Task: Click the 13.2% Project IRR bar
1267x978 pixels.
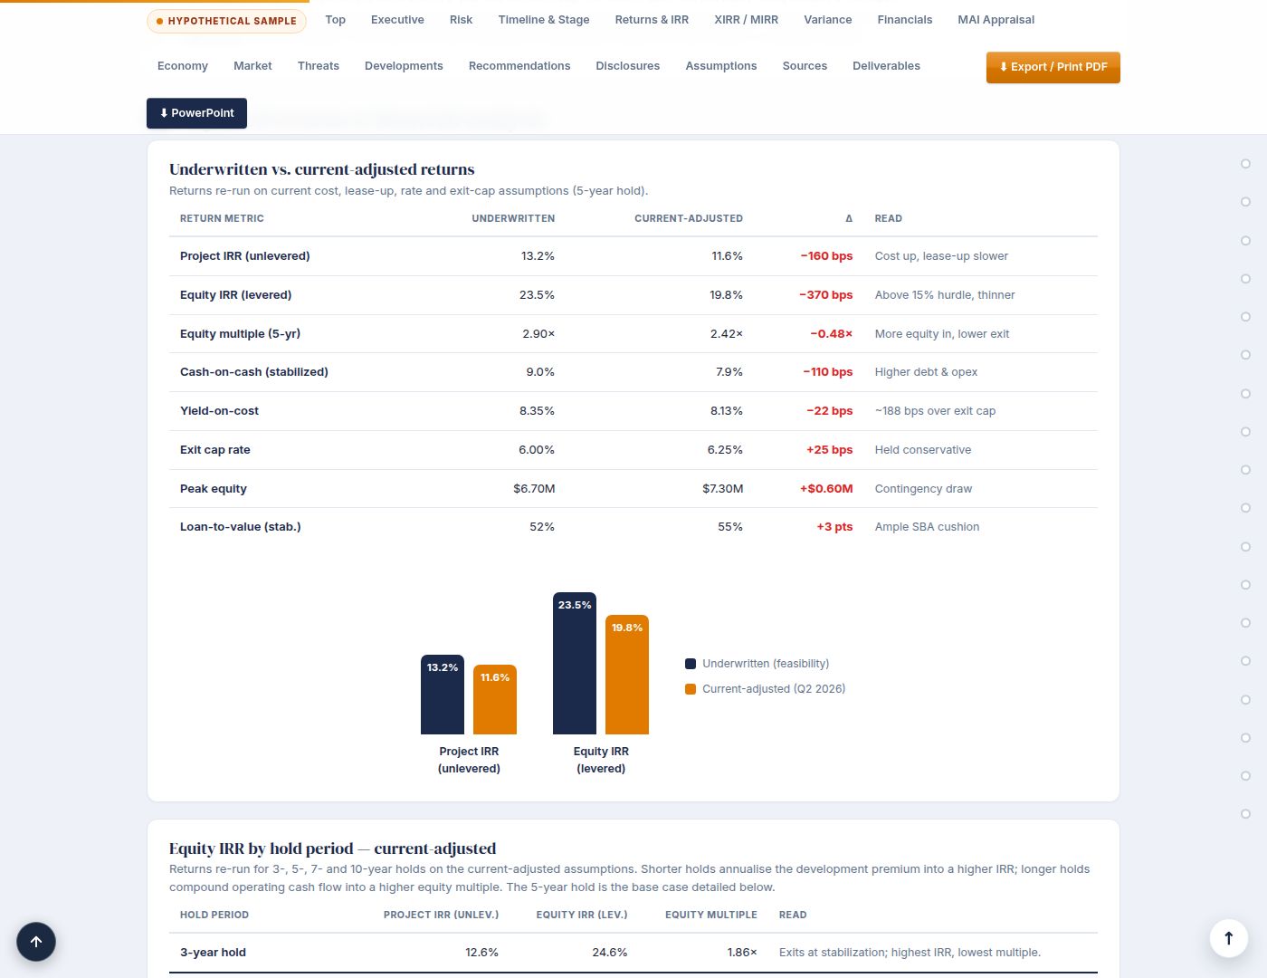Action: click(x=443, y=695)
